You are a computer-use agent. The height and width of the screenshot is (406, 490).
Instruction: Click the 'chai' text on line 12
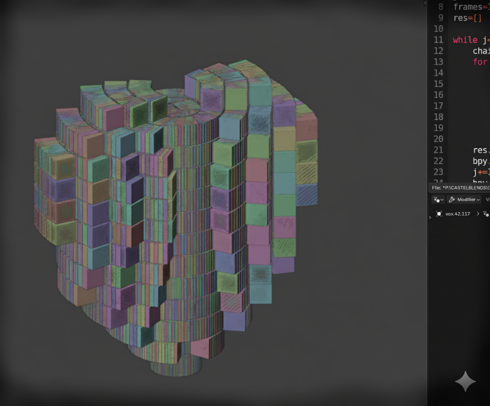pyautogui.click(x=481, y=51)
